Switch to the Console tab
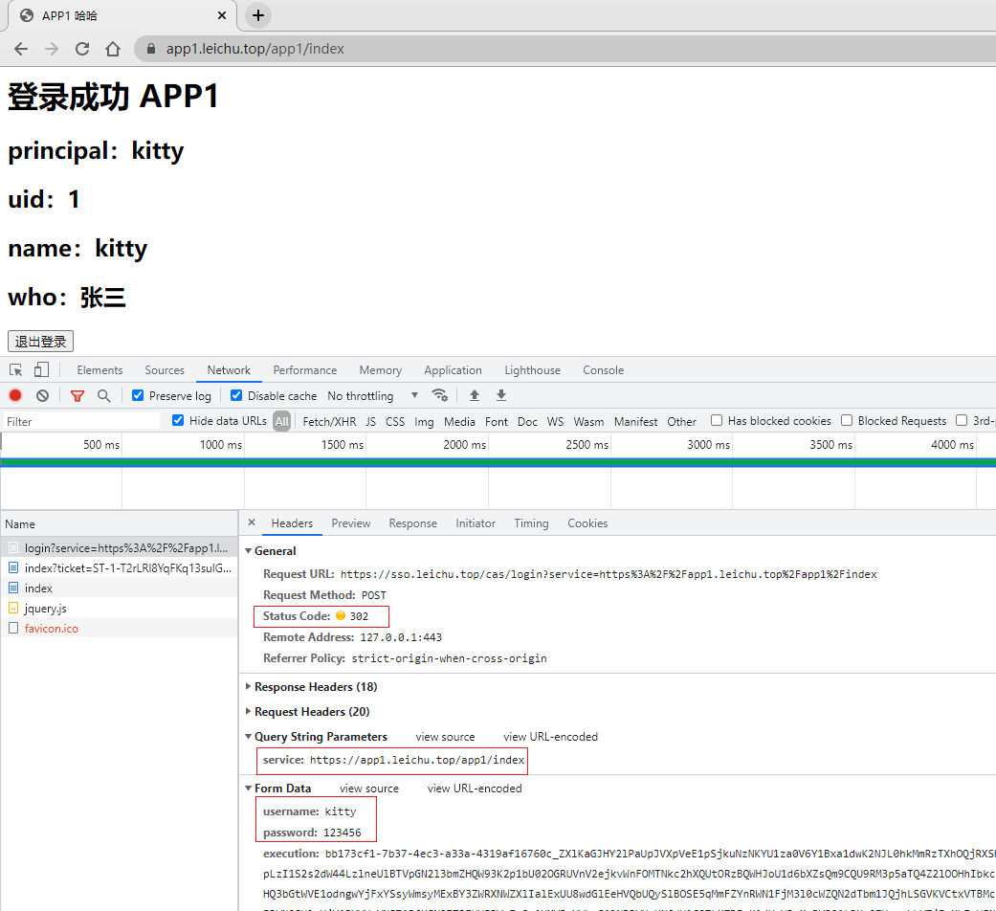This screenshot has width=996, height=911. (x=603, y=370)
